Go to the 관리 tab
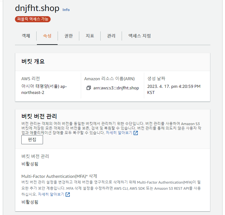225x215 pixels. click(111, 36)
